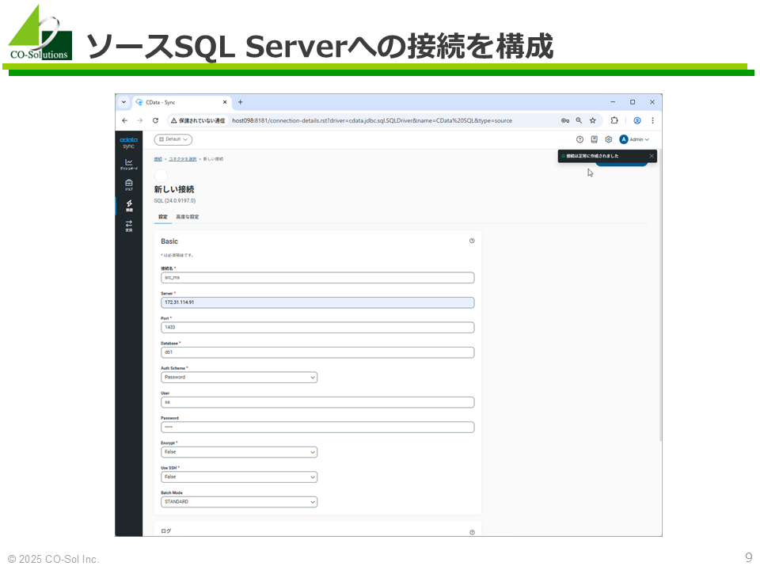Open the settings gear icon
760x570 pixels.
[609, 139]
